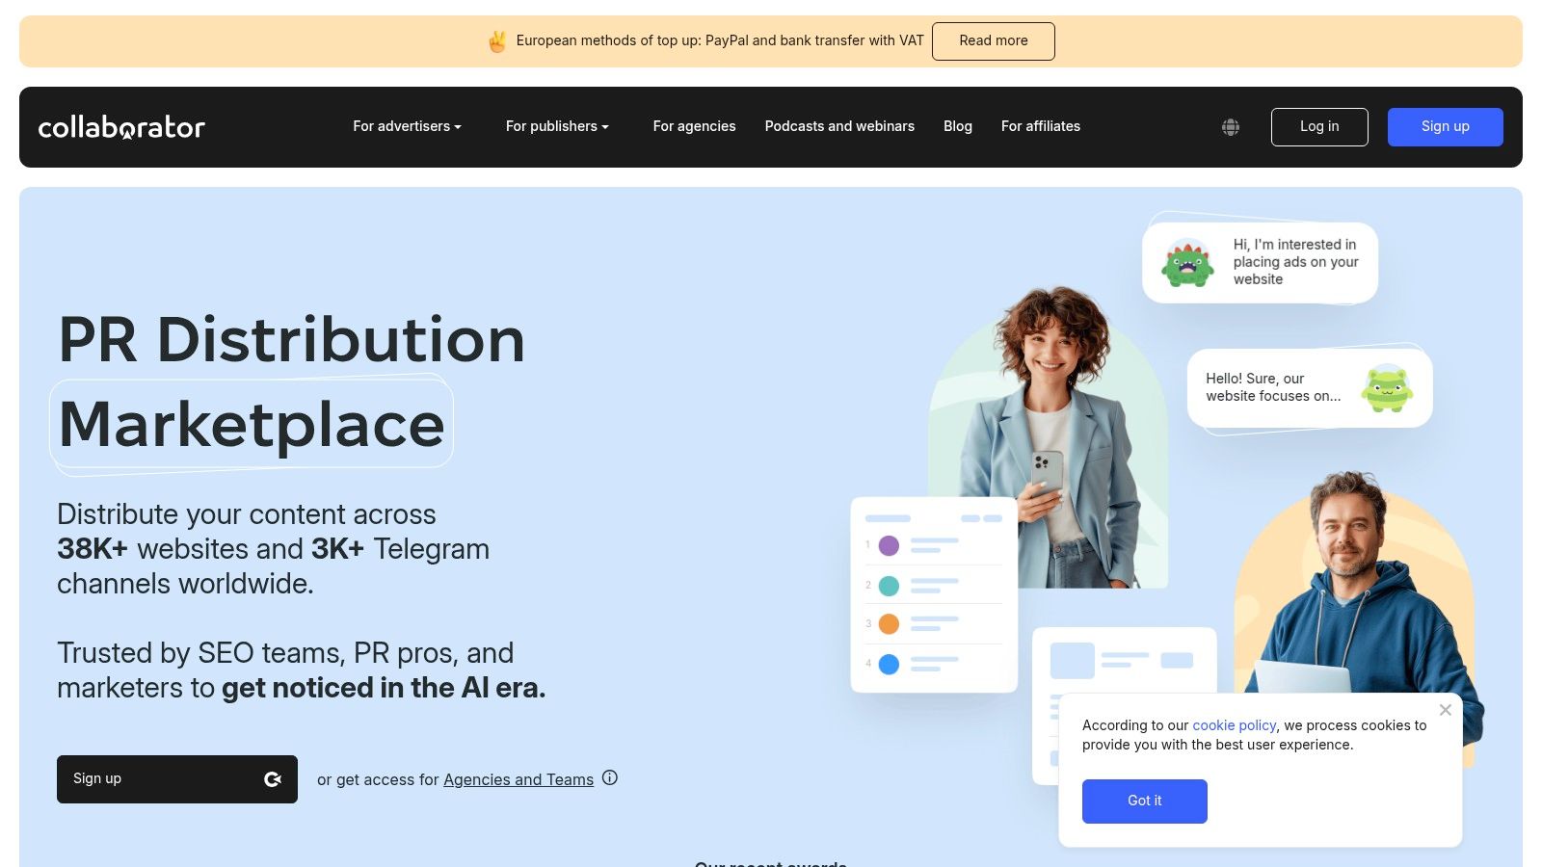Viewport: 1542px width, 867px height.
Task: Click the info icon beside Agencies and Teams
Action: point(610,777)
